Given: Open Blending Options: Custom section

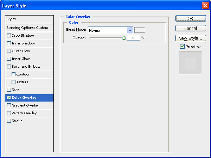Looking at the screenshot, I should 29,28.
